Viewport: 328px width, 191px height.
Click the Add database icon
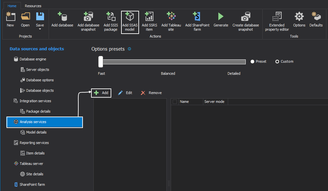click(x=62, y=17)
